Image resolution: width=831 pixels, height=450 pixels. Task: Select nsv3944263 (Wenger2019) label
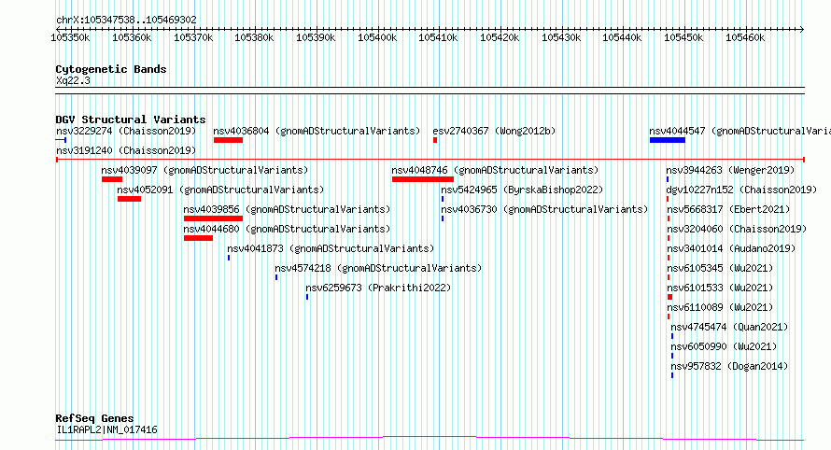pyautogui.click(x=730, y=170)
